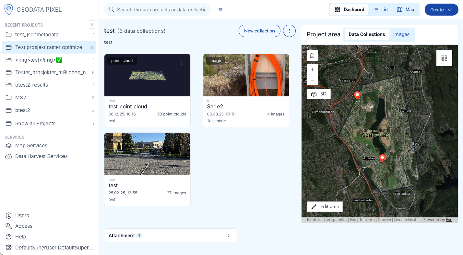The image size is (463, 255).
Task: Select Test prosjekt raster optimize project
Action: tap(49, 47)
